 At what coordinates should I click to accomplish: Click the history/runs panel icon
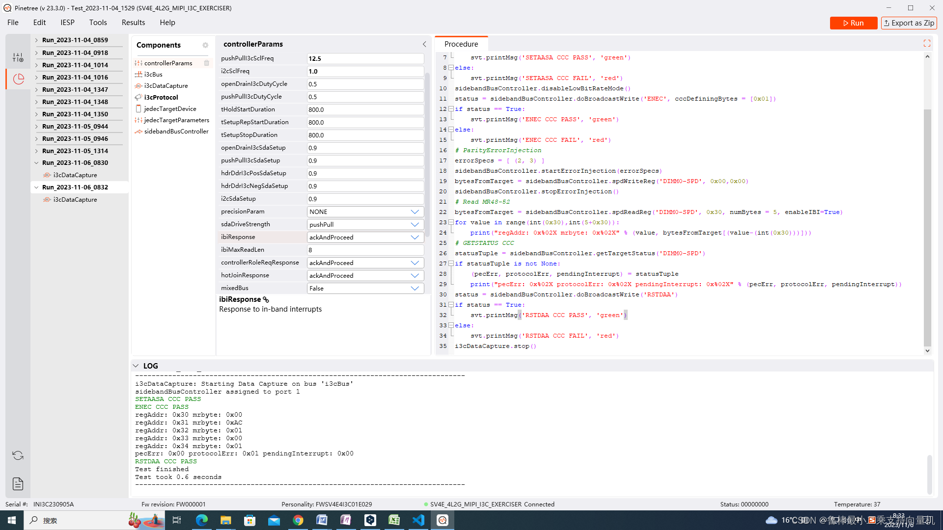click(x=18, y=78)
